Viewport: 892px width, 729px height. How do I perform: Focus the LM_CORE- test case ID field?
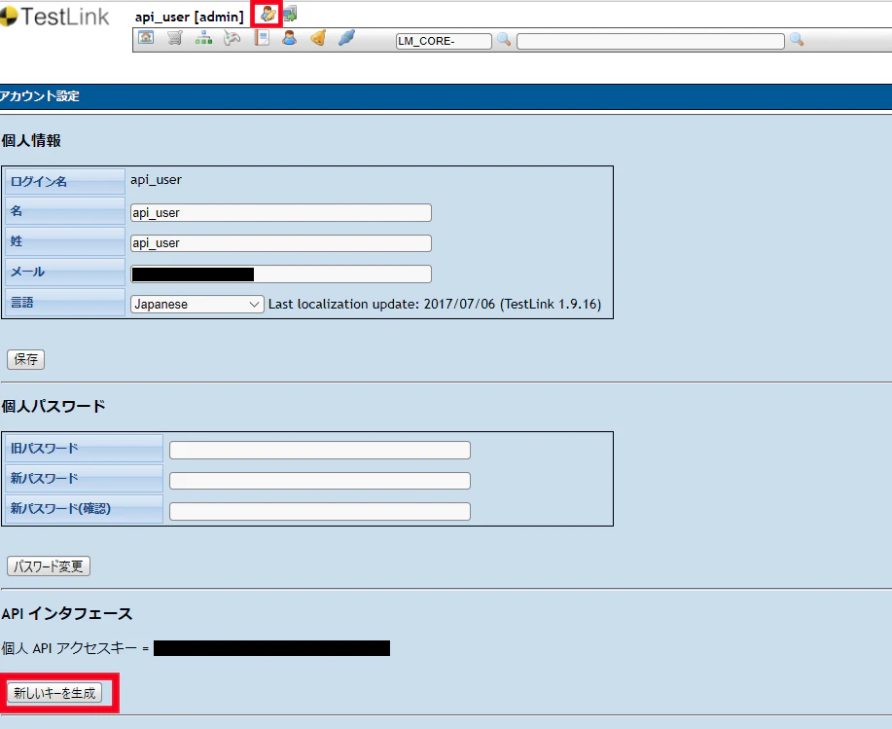click(444, 41)
